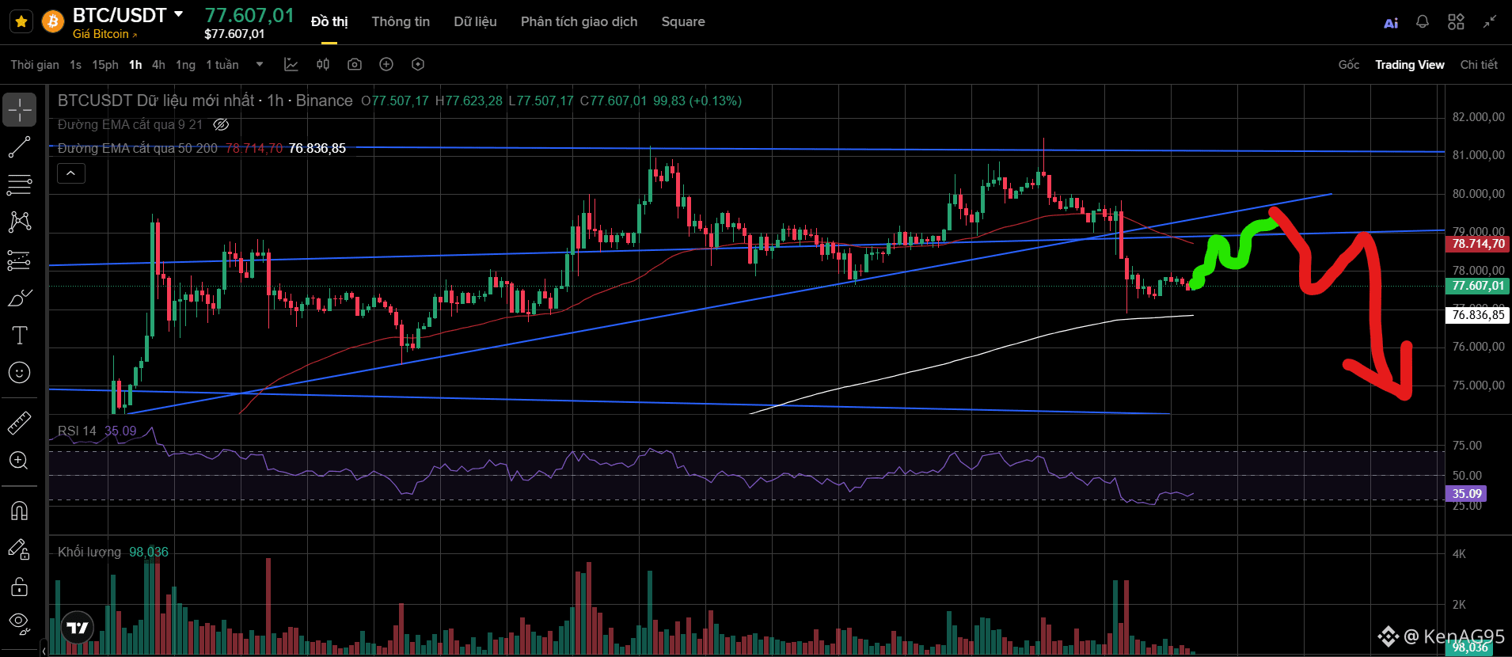The width and height of the screenshot is (1512, 657).
Task: Open the candlestick indicators icon
Action: point(323,65)
